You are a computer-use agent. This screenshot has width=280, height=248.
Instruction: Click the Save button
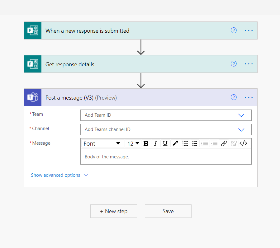(168, 211)
